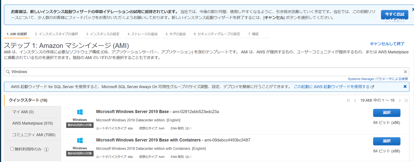
Task: Go to next page of AMI results
Action: tap(400, 100)
